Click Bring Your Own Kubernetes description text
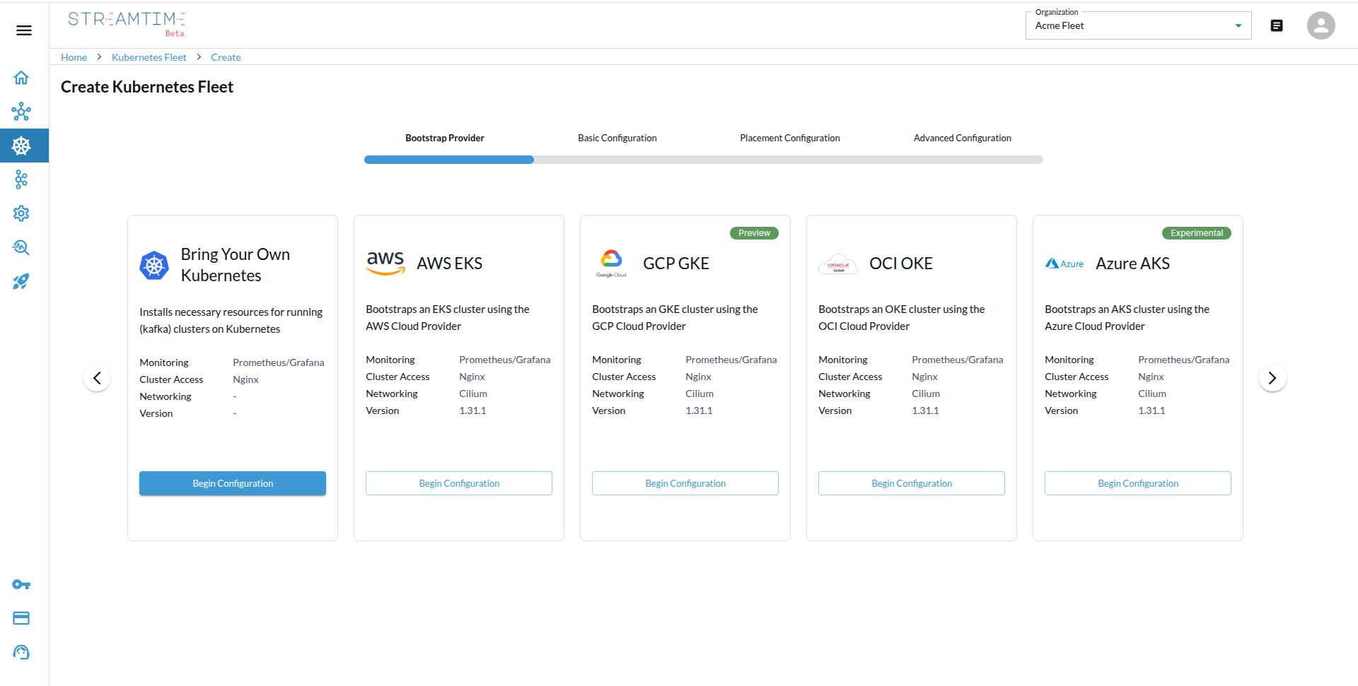The width and height of the screenshot is (1358, 686). click(231, 321)
